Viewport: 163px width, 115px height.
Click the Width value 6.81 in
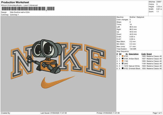(159, 9)
